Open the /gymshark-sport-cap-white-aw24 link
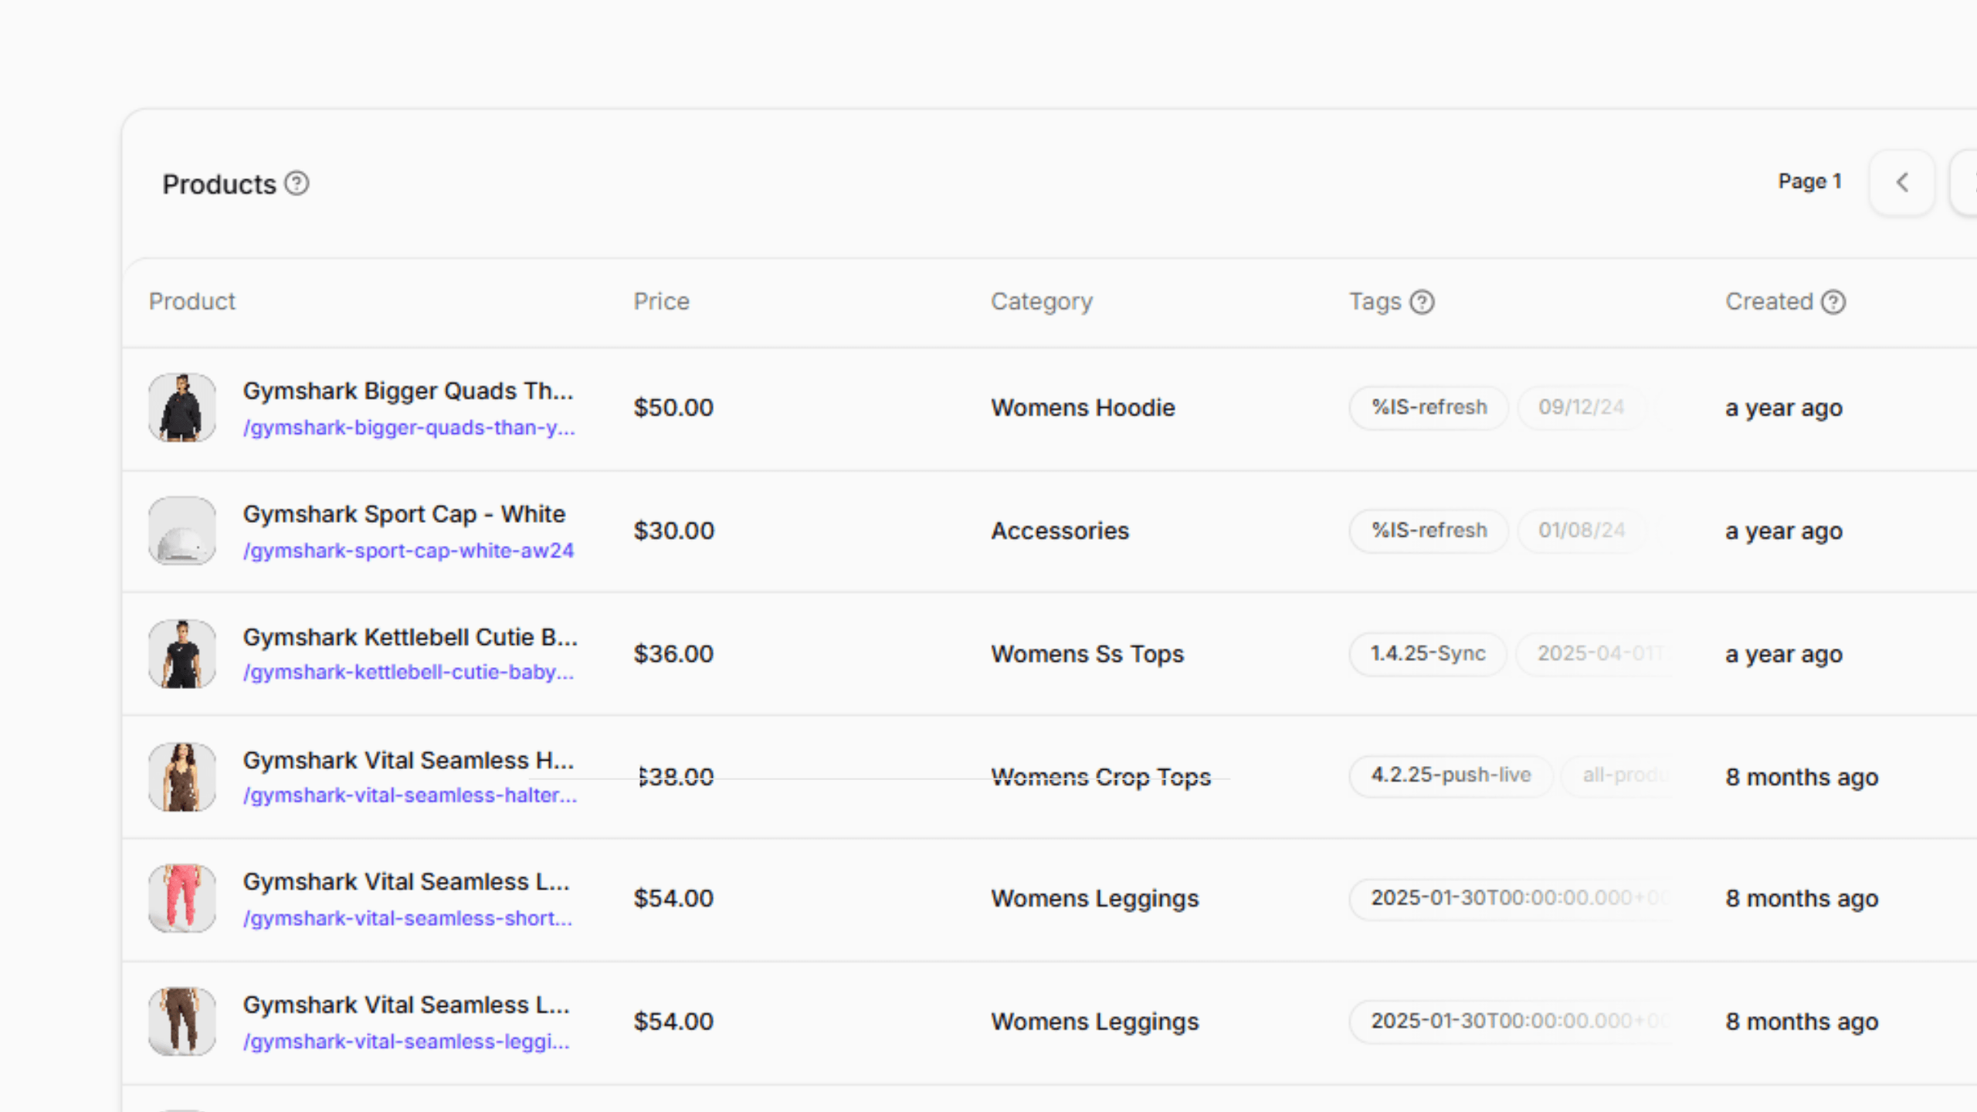 tap(409, 551)
